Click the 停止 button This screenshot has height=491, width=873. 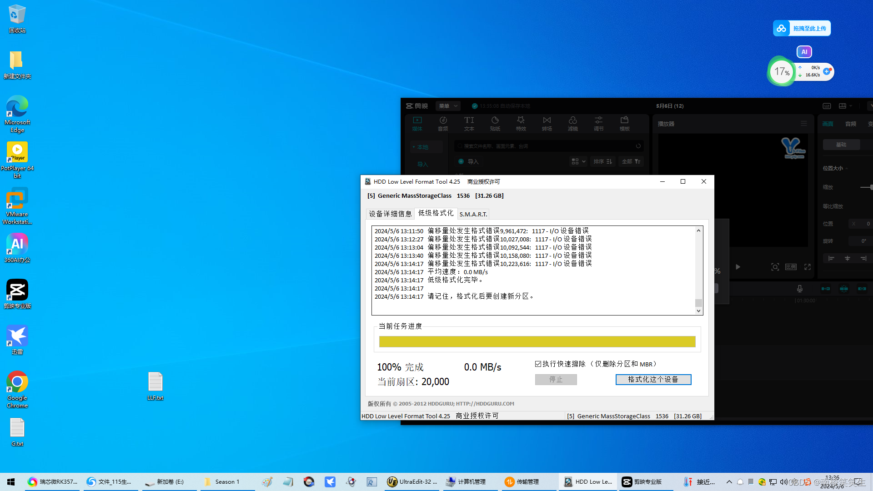[x=556, y=380]
